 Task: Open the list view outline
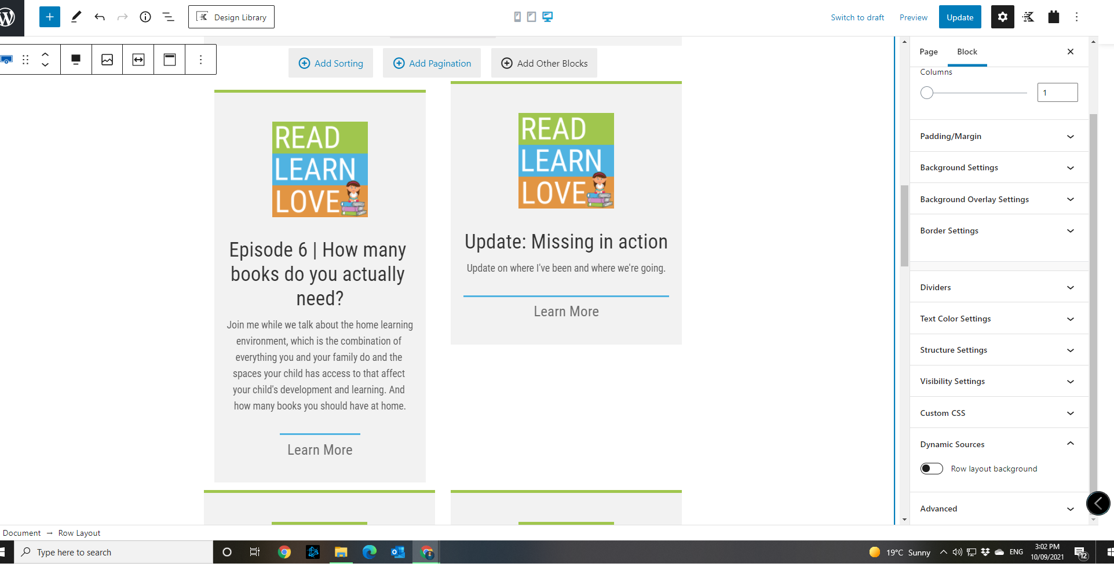(x=168, y=17)
